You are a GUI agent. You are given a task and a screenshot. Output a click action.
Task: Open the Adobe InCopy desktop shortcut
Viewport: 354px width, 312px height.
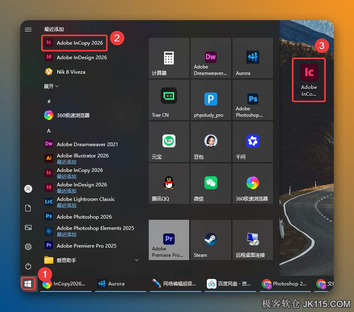point(309,80)
